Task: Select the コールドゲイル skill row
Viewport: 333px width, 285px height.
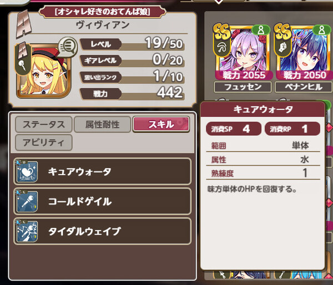Action: pos(102,201)
